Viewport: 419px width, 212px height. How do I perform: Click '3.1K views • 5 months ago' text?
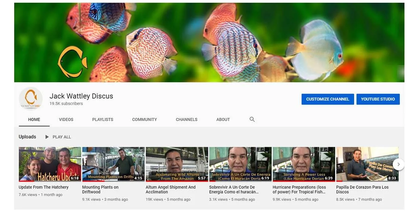232,200
